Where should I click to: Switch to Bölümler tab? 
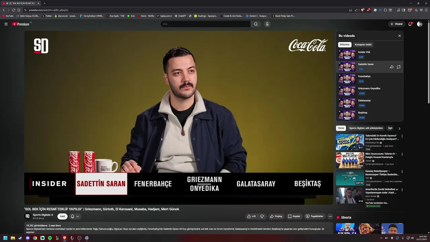[x=345, y=44]
